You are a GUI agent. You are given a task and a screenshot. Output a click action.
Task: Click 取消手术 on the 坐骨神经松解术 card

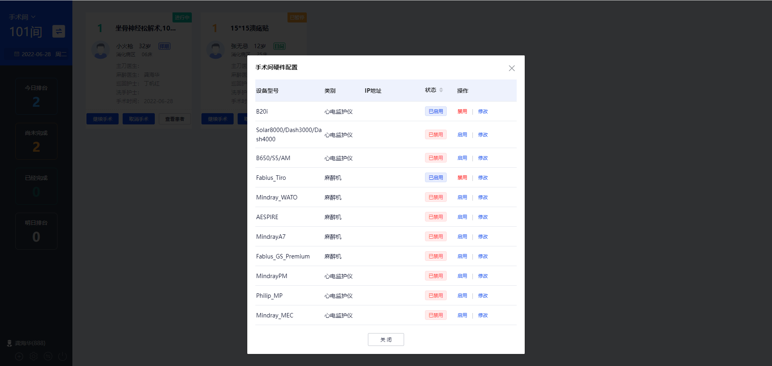[139, 119]
